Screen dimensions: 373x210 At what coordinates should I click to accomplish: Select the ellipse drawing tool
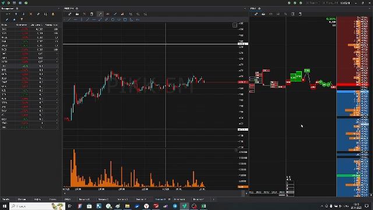point(119,19)
